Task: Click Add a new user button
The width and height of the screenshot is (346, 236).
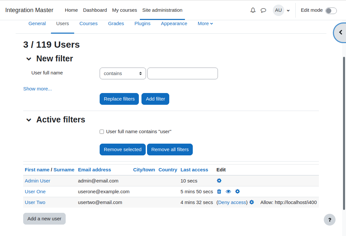Action: [x=44, y=219]
